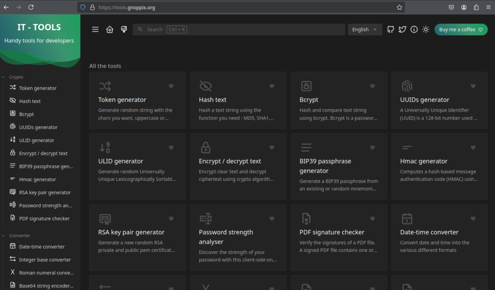Open the about info icon in the header
495x290 pixels.
414,29
